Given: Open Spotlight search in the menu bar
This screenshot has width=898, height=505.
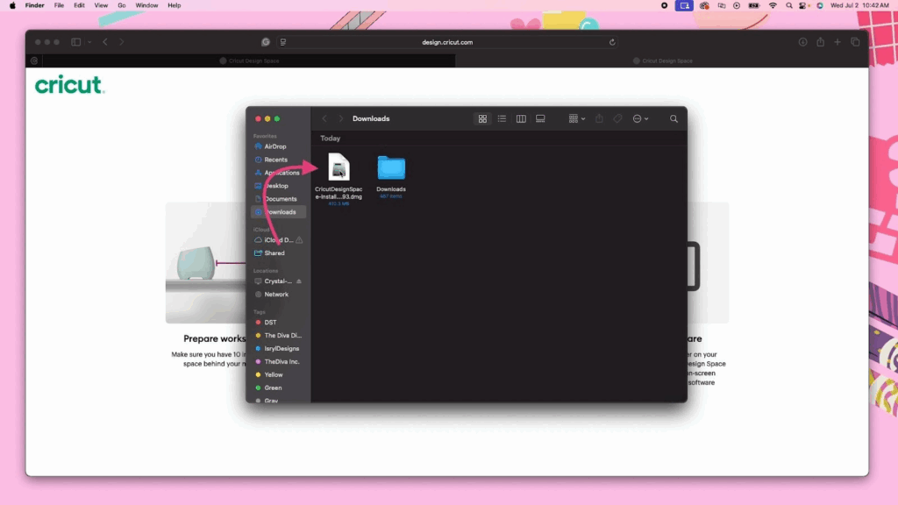Looking at the screenshot, I should click(x=789, y=5).
